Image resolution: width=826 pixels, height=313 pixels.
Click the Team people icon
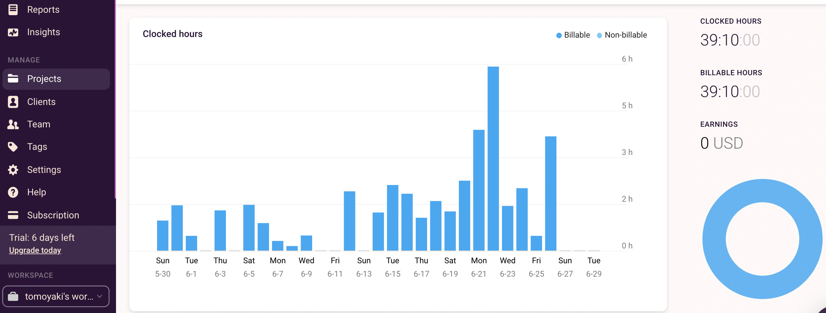[13, 124]
